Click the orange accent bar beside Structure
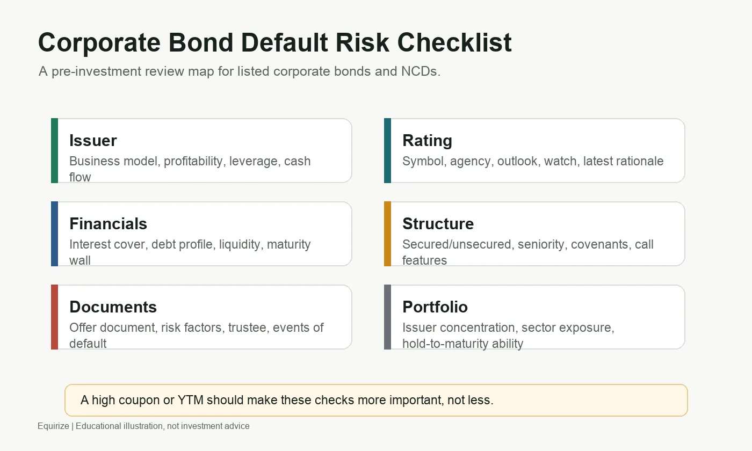Viewport: 752px width, 451px height. coord(387,234)
